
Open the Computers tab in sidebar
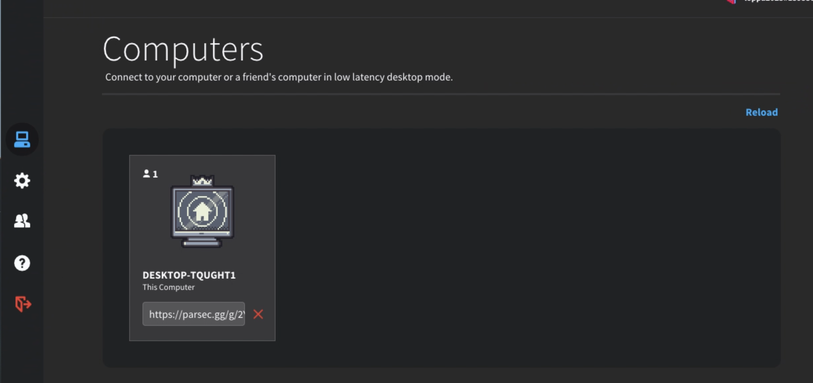point(22,139)
